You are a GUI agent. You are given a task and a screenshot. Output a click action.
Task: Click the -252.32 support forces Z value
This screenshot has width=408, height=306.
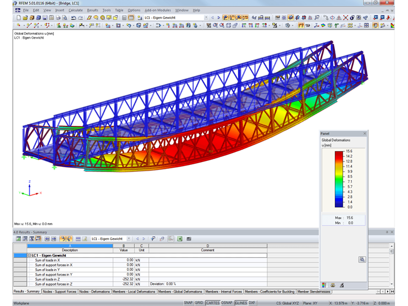click(x=127, y=284)
